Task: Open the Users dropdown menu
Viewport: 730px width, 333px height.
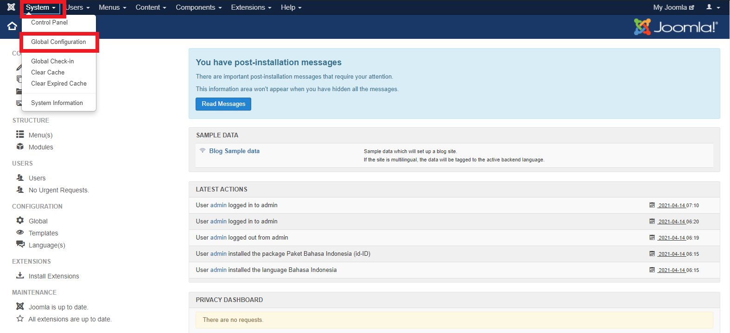Action: coord(77,7)
